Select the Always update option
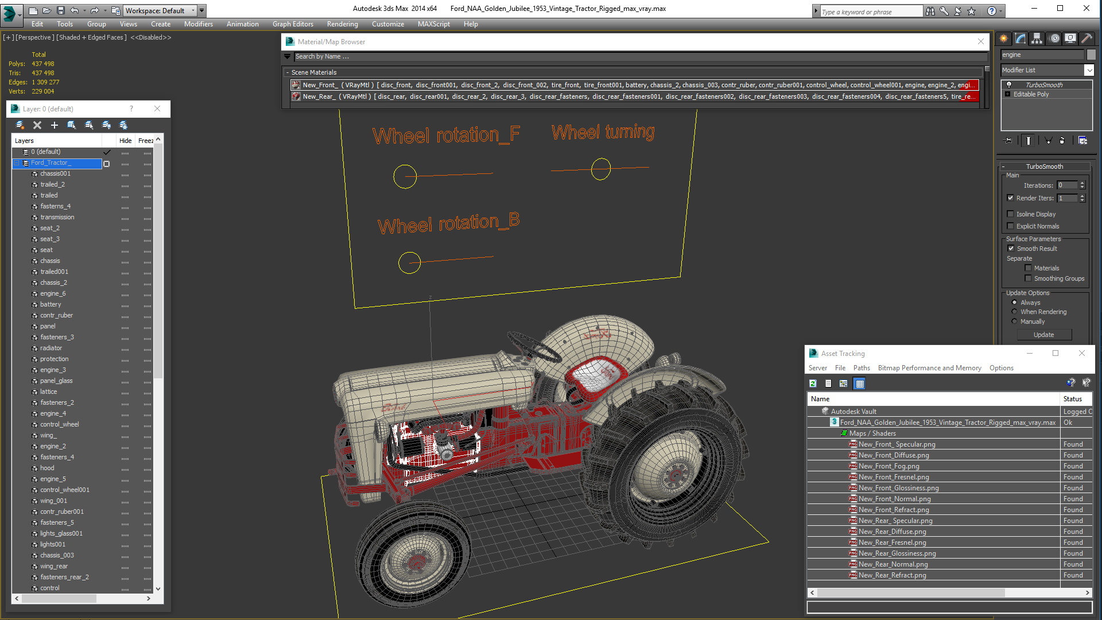Viewport: 1102px width, 620px height. pos(1014,303)
